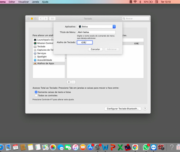
Task: Add a shortcut with plus button
Action: pyautogui.click(x=69, y=82)
